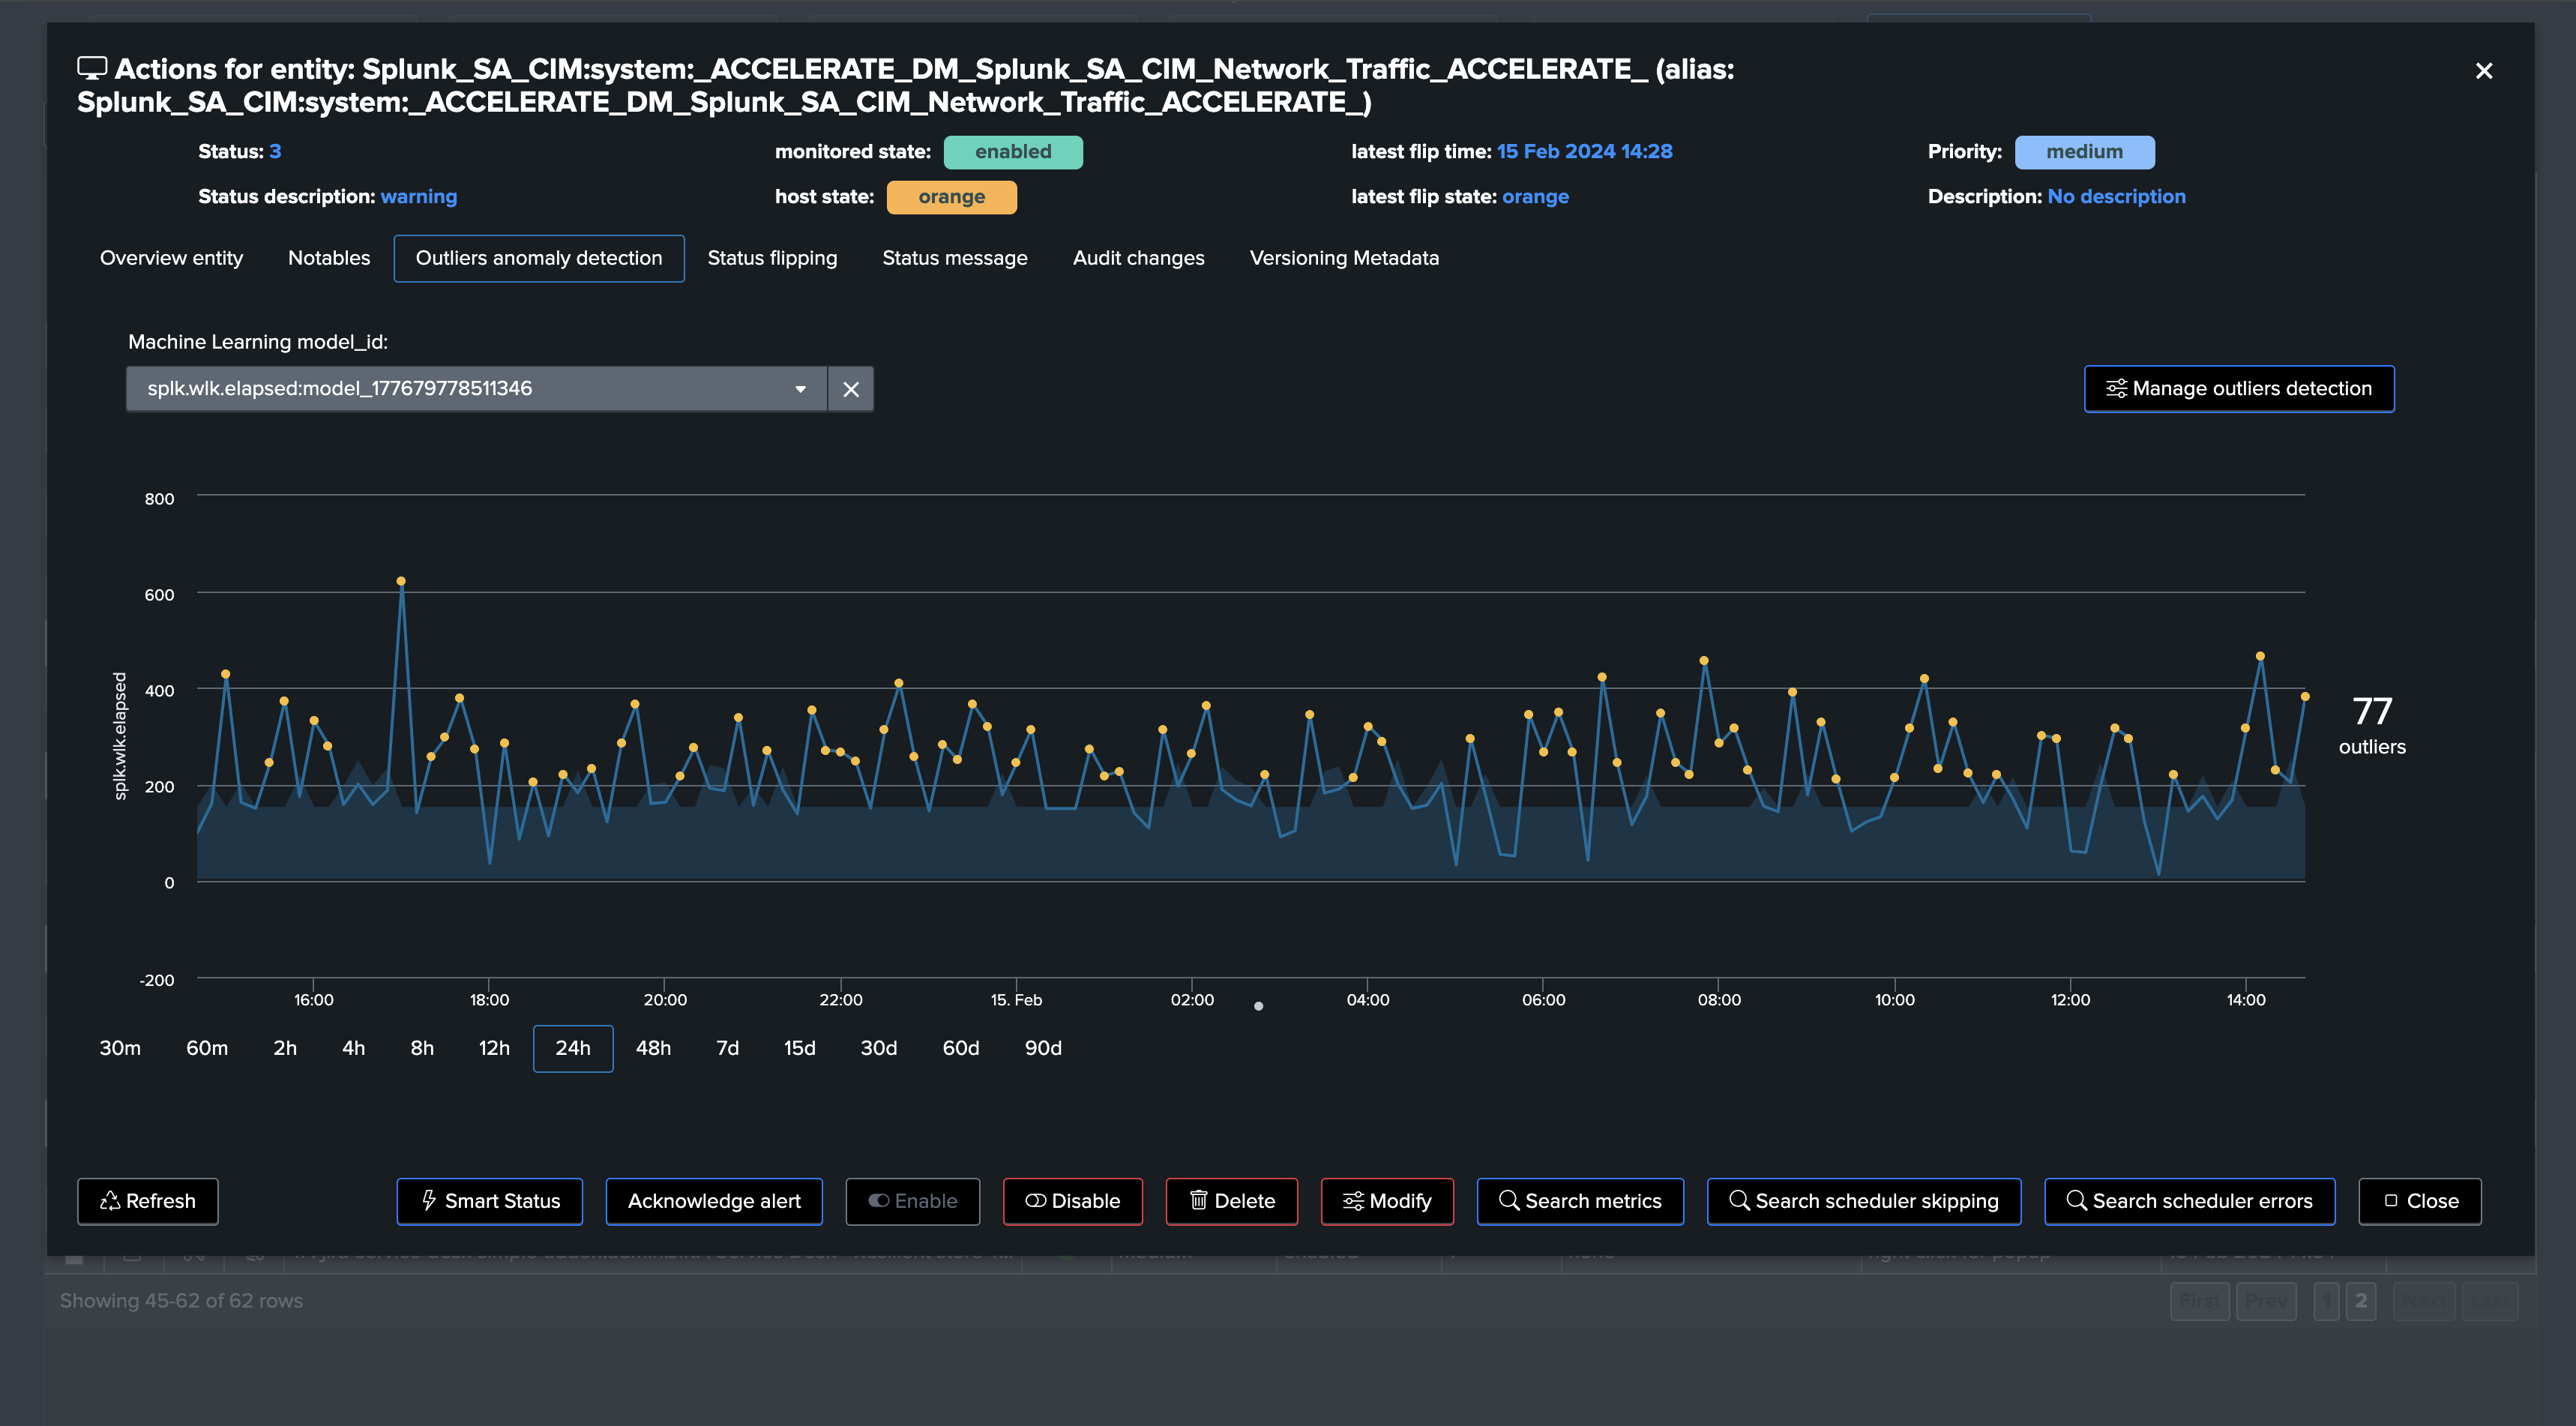Click the Search scheduler errors button
This screenshot has width=2576, height=1426.
click(2189, 1201)
